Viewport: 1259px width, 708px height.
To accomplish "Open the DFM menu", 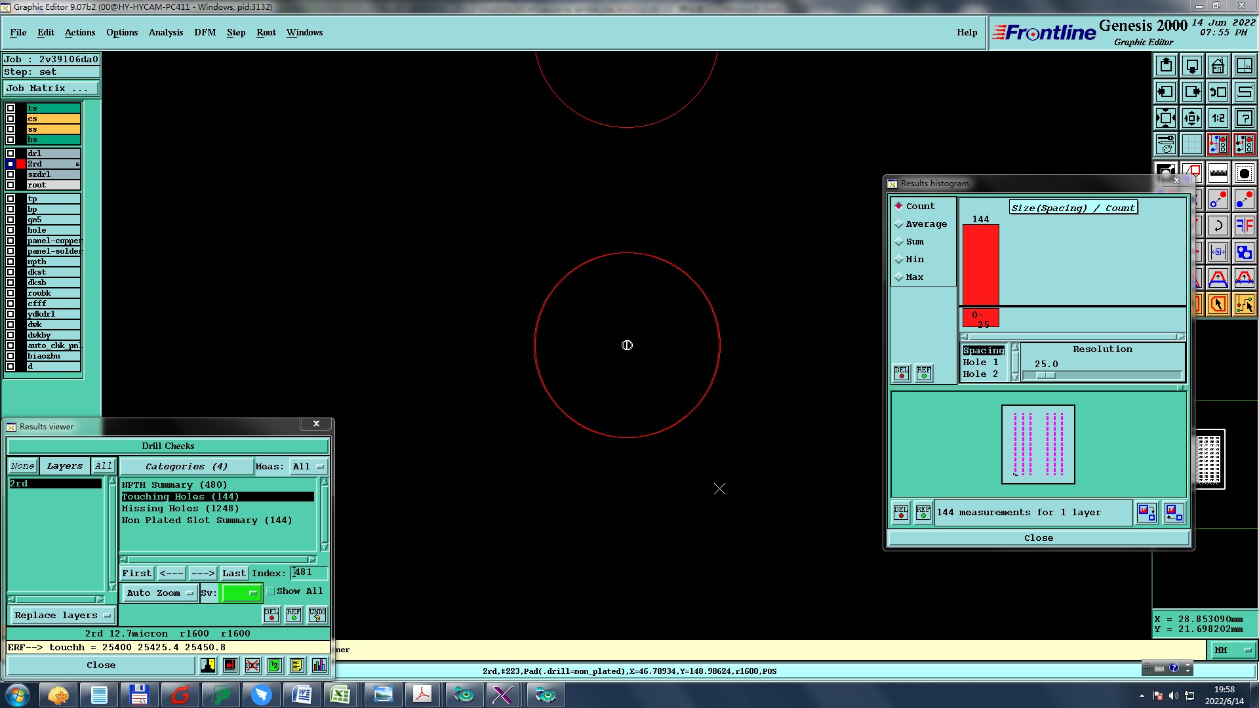I will pyautogui.click(x=205, y=33).
